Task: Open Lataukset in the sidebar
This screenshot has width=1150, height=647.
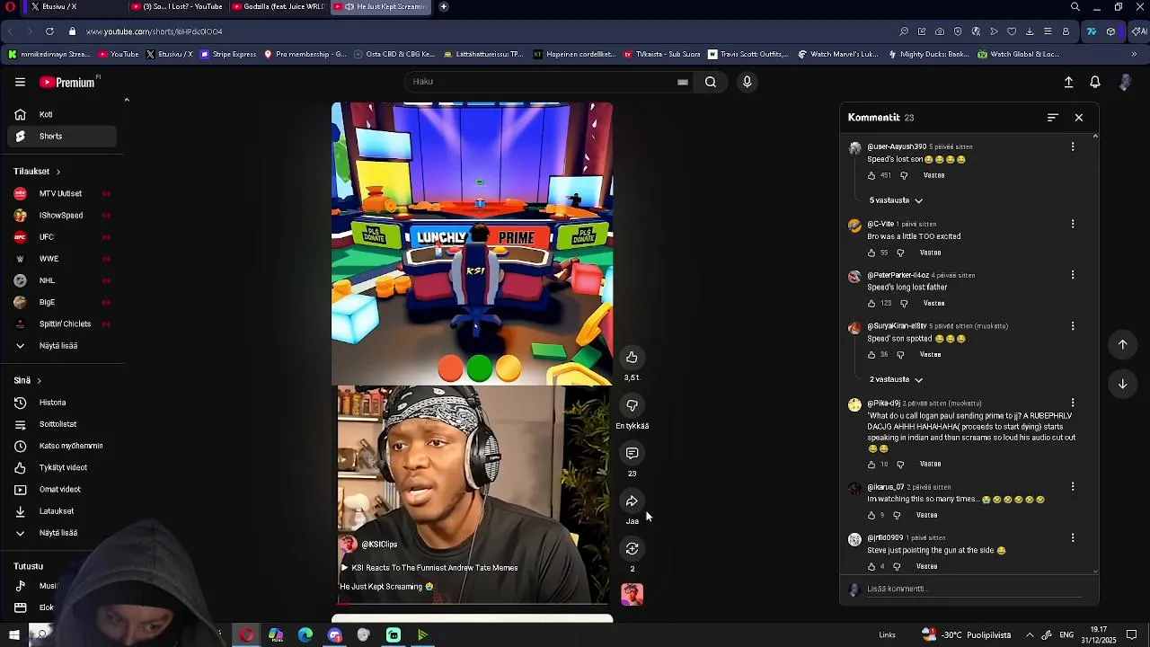Action: pos(62,511)
